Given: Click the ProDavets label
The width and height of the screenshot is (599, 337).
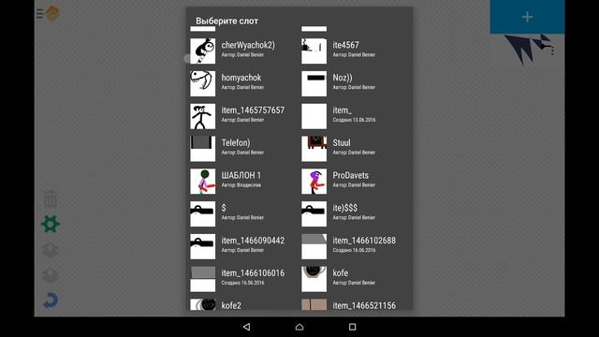Looking at the screenshot, I should click(350, 175).
